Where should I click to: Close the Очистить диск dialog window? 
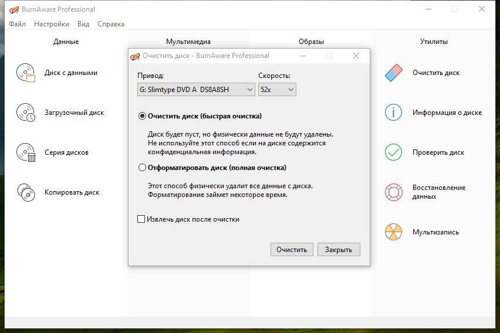coord(356,56)
